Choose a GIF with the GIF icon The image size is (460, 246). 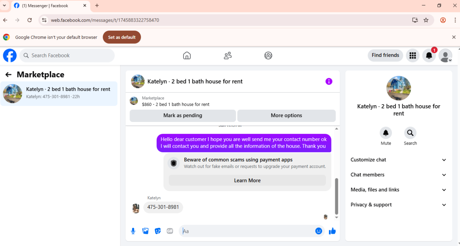(x=170, y=231)
